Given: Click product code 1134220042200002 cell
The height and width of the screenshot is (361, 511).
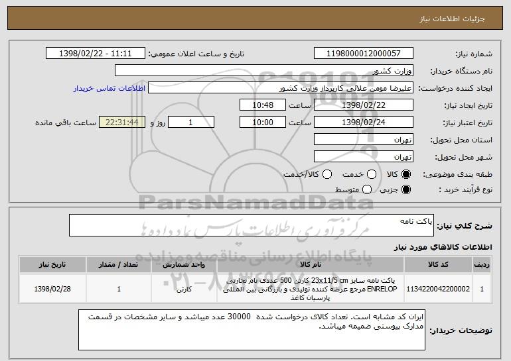Looking at the screenshot, I should coord(438,289).
